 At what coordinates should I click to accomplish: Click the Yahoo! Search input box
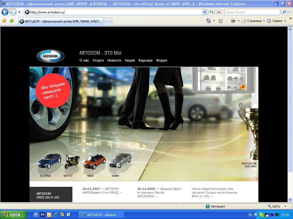pyautogui.click(x=252, y=12)
